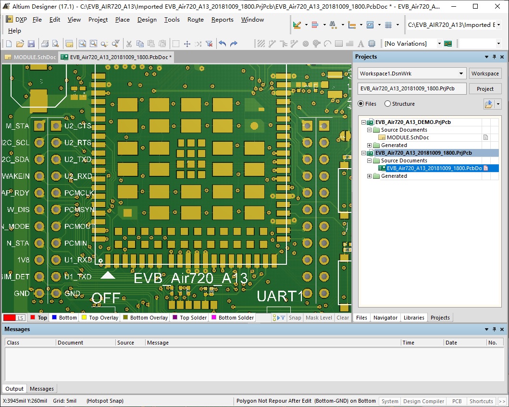This screenshot has width=509, height=407.
Task: Select MODULE.SchDoc in the project tree
Action: pyautogui.click(x=408, y=137)
